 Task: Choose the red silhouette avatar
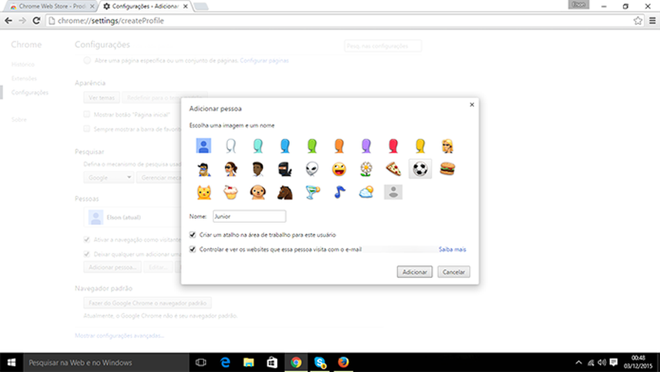pyautogui.click(x=393, y=146)
